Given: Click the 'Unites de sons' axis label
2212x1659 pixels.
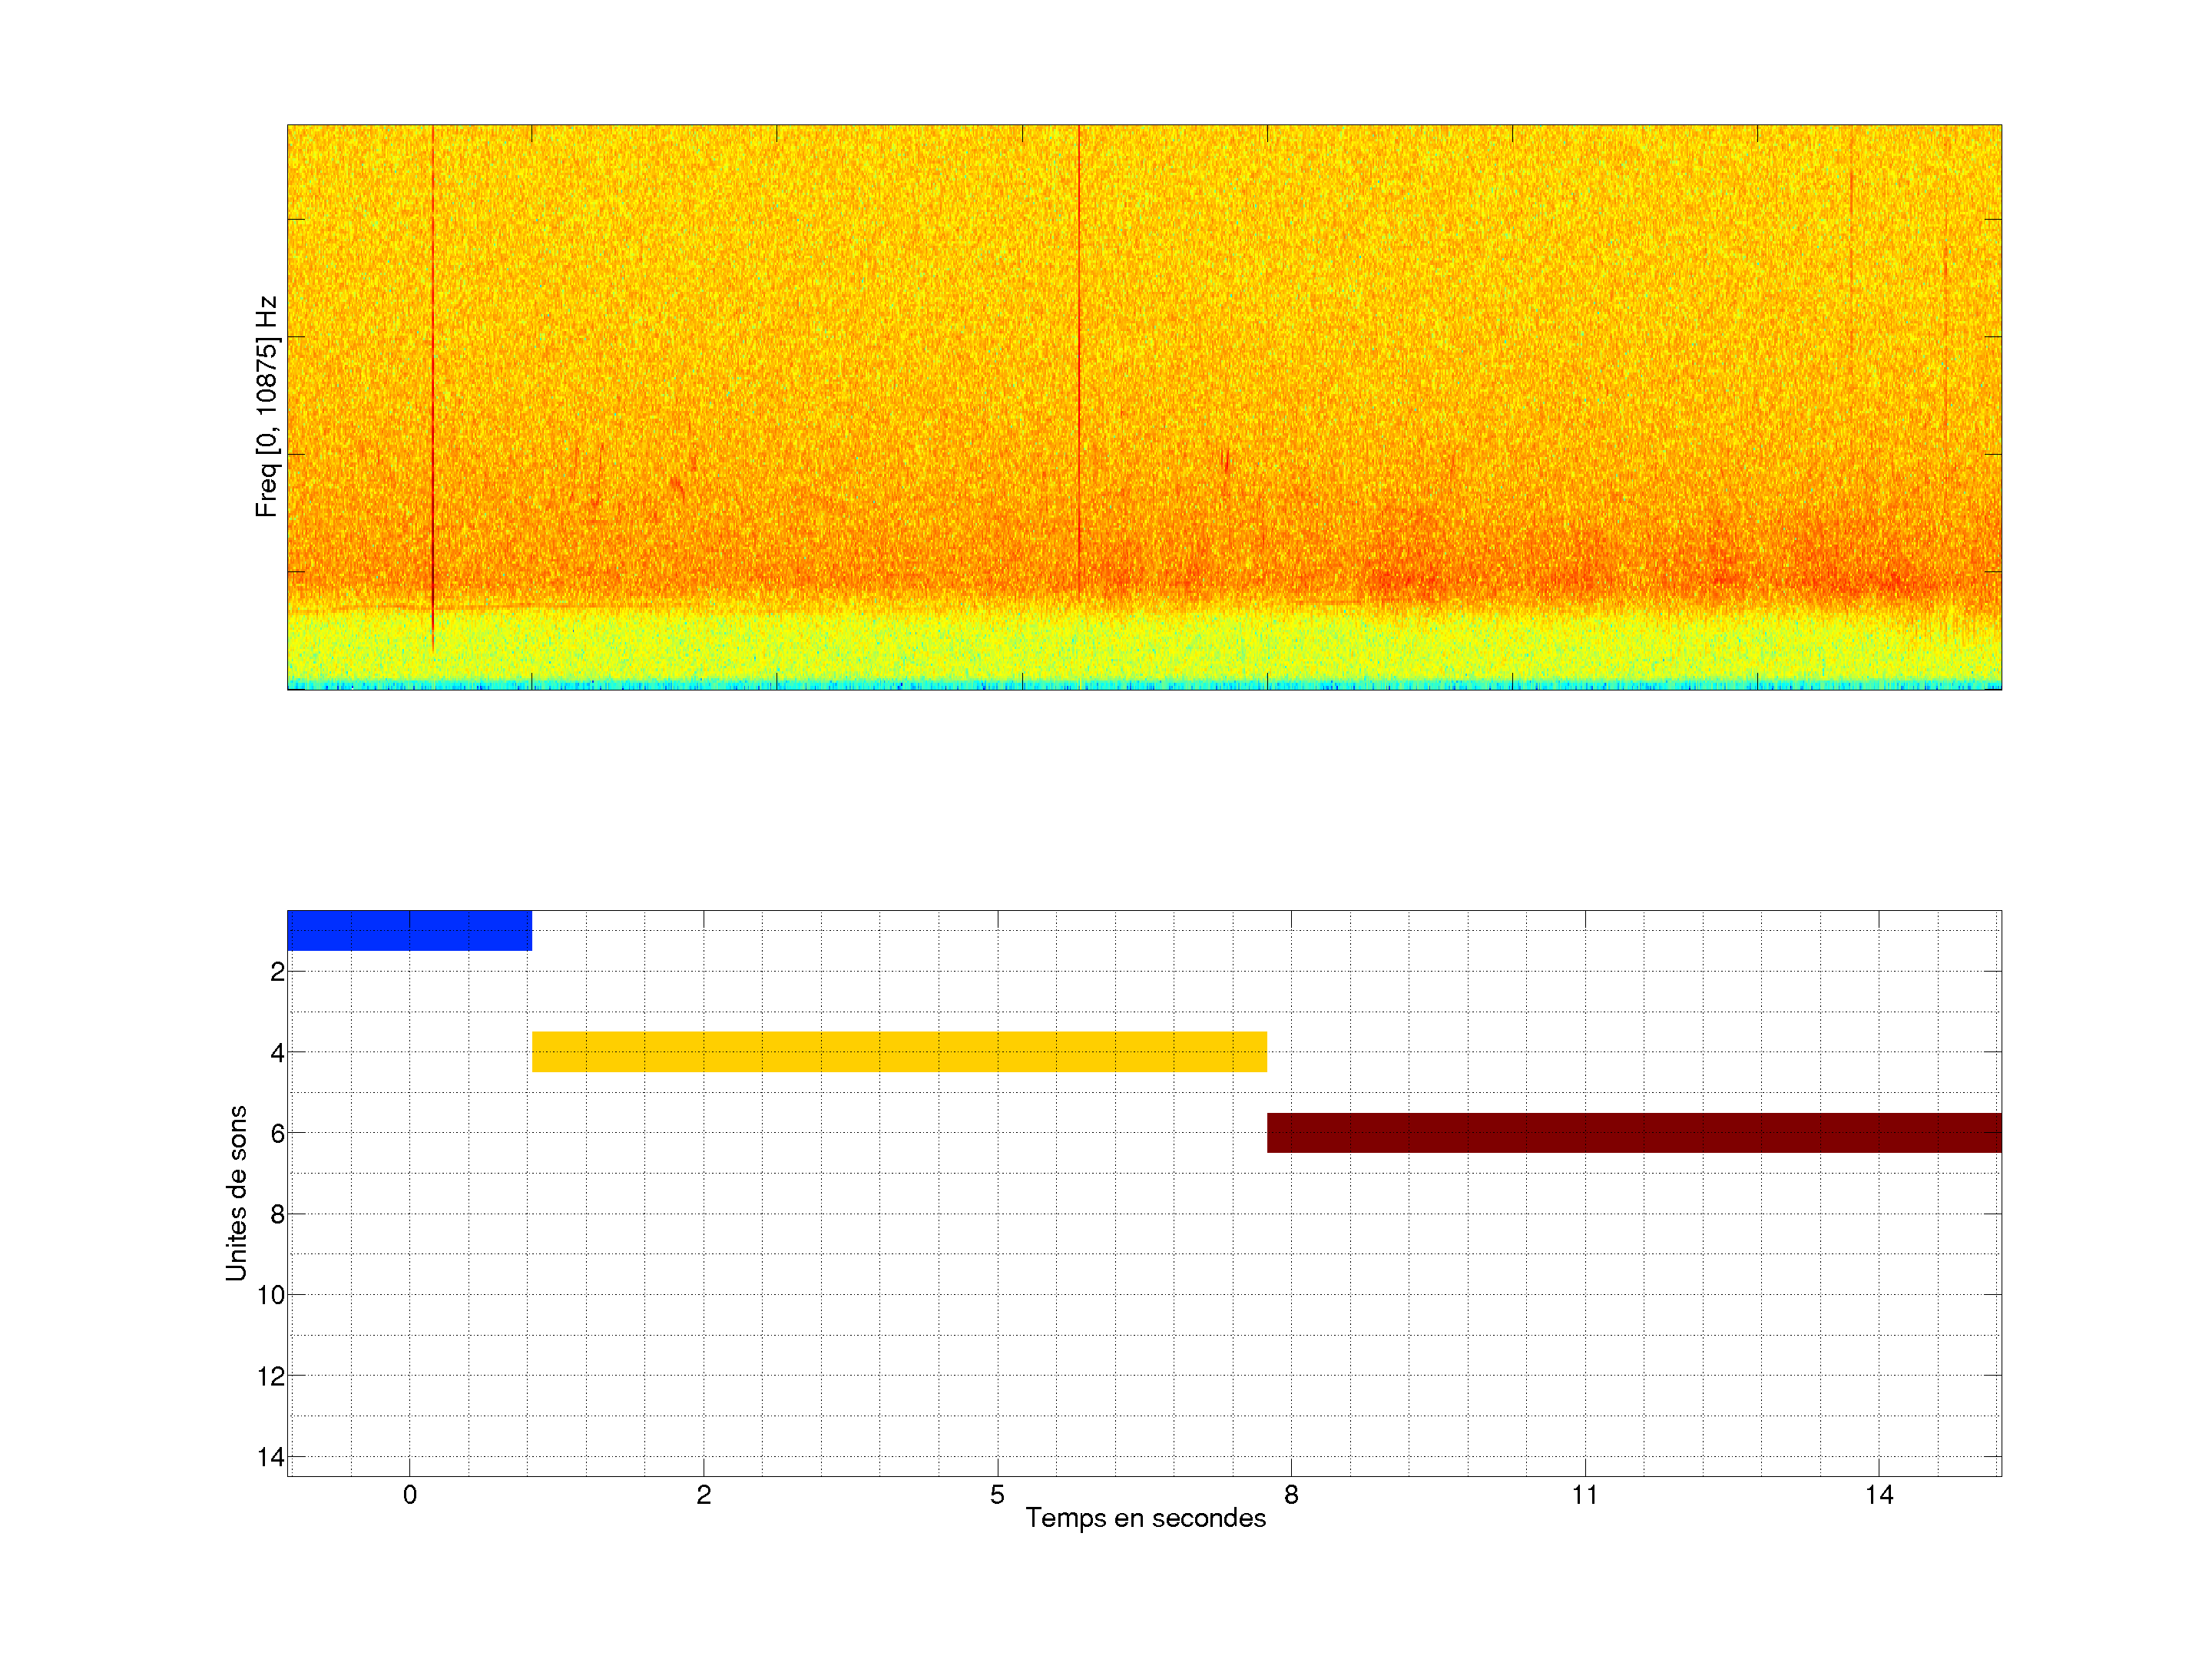Looking at the screenshot, I should pos(236,1193).
